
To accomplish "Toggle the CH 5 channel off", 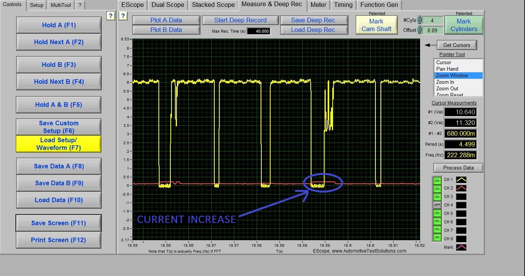I will 437,213.
